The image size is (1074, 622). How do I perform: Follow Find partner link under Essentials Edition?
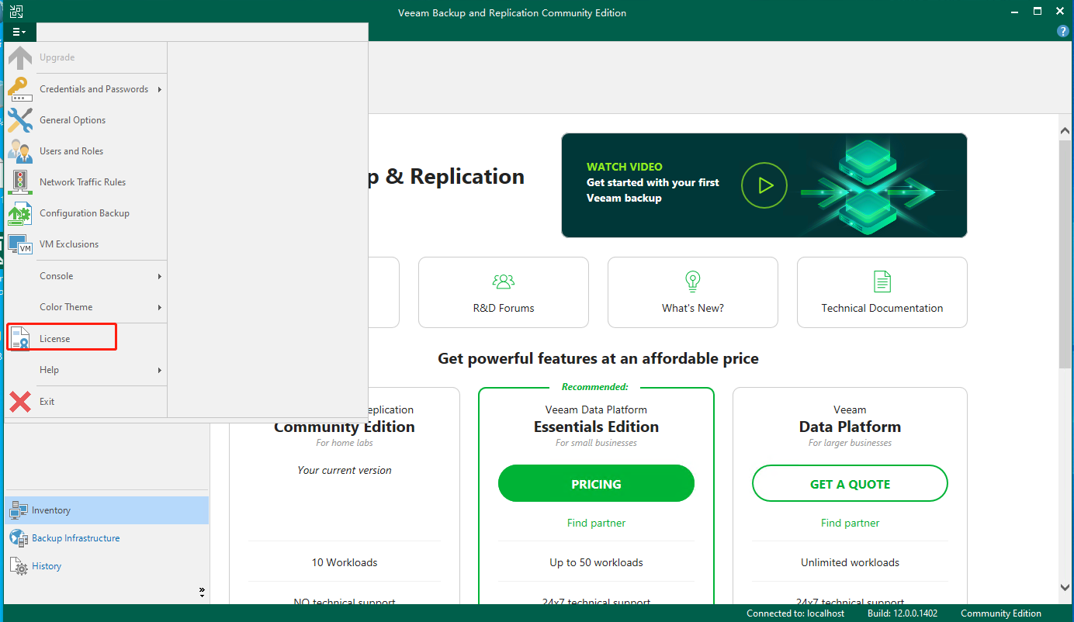pyautogui.click(x=596, y=523)
